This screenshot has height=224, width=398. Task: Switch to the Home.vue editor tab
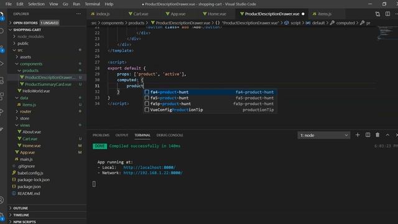217,14
